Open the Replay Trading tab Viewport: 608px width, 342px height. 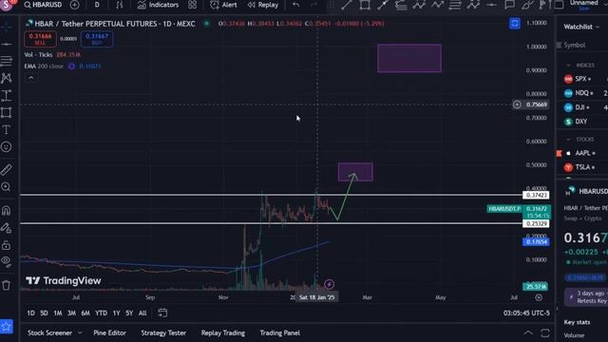(223, 332)
